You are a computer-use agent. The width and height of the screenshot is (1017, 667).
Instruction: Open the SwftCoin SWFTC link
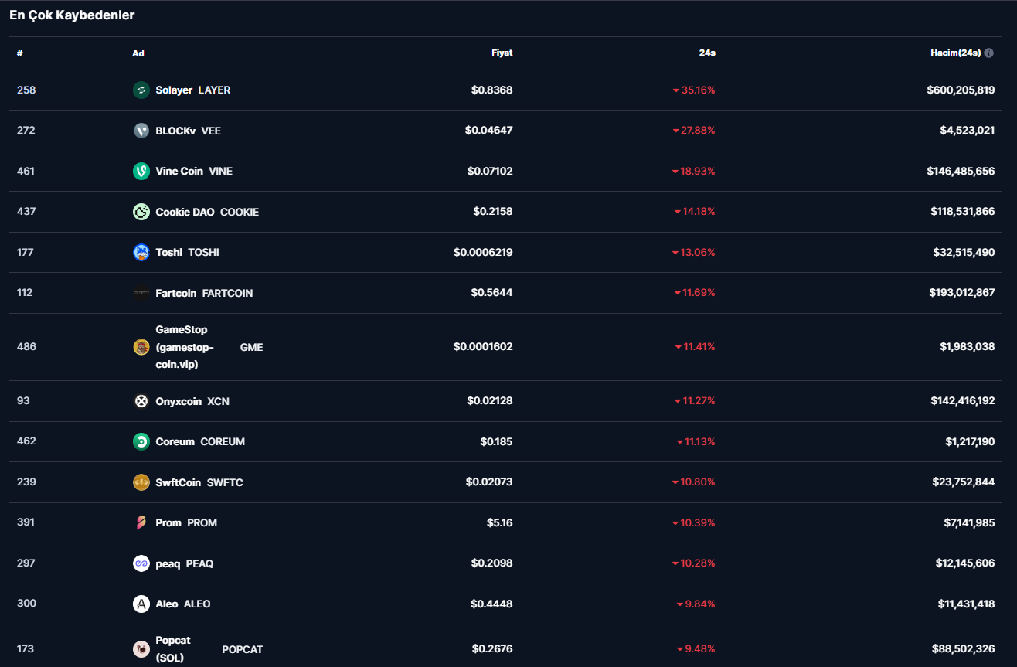coord(199,482)
